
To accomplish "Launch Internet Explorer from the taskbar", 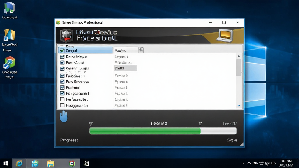I will click(x=19, y=163).
